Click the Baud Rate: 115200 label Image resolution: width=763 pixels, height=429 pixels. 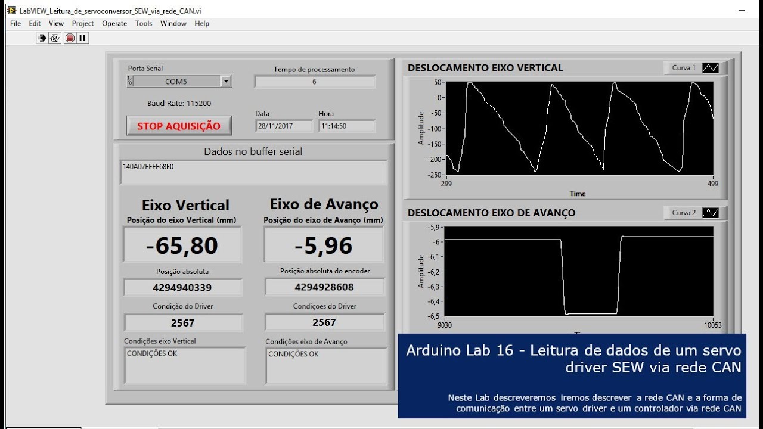179,104
